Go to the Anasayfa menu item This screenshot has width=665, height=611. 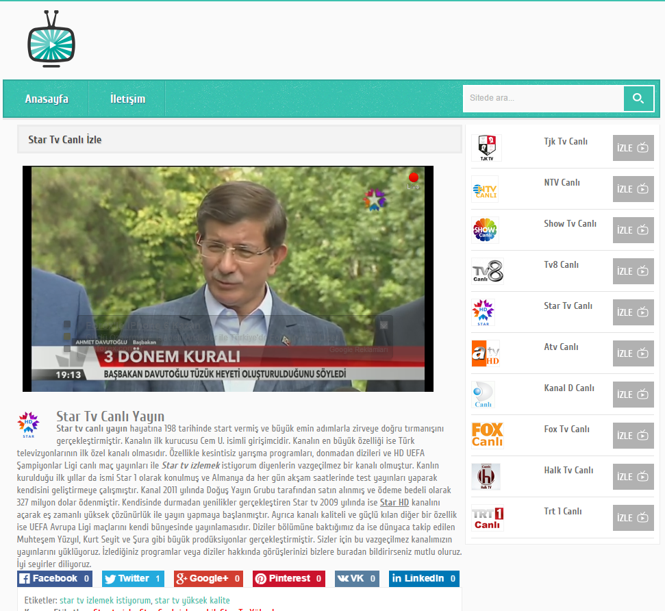click(47, 99)
